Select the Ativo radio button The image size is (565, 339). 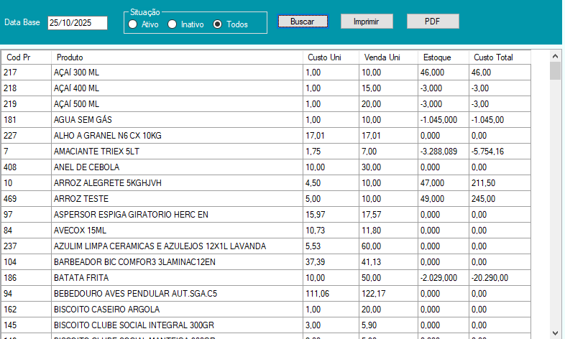click(132, 24)
